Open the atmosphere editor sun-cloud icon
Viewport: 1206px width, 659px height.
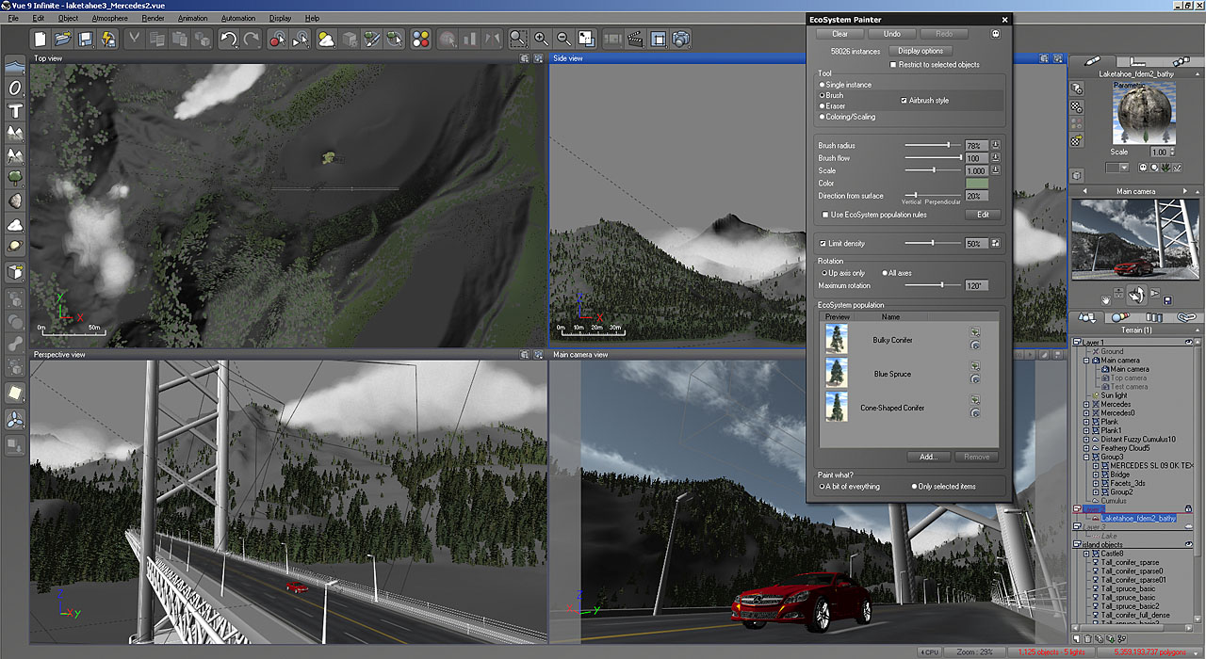[325, 39]
